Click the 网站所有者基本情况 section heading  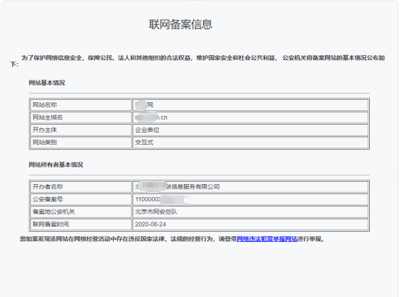[x=56, y=165]
